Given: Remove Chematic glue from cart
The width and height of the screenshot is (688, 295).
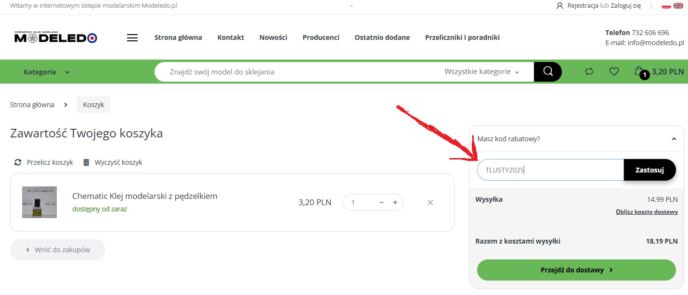Looking at the screenshot, I should [x=430, y=202].
